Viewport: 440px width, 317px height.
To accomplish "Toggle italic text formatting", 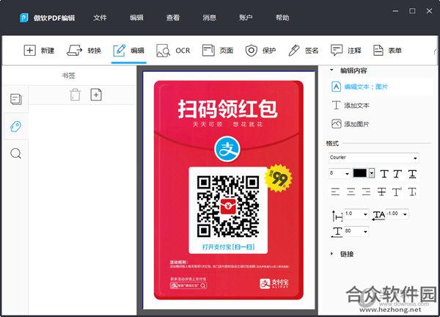I will pos(397,174).
